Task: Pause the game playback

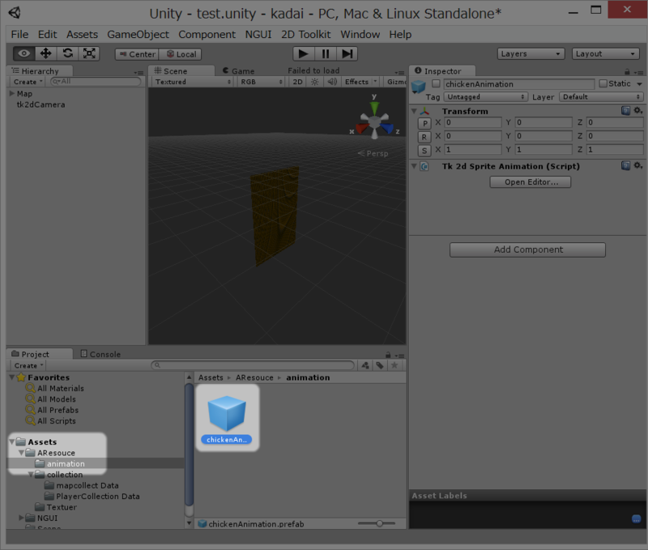Action: 326,53
